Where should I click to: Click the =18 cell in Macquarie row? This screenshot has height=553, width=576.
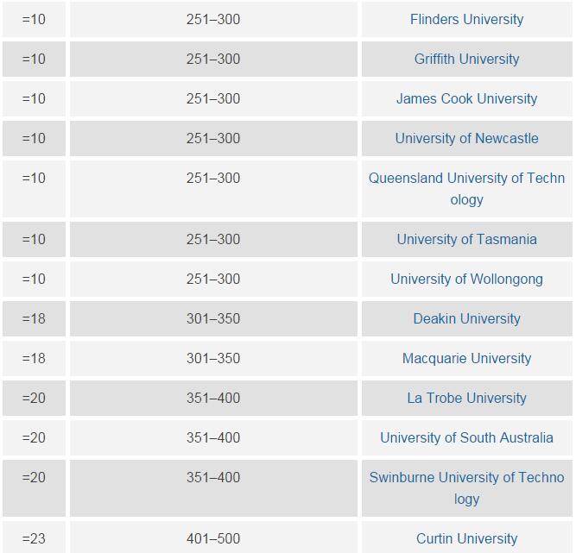[34, 358]
